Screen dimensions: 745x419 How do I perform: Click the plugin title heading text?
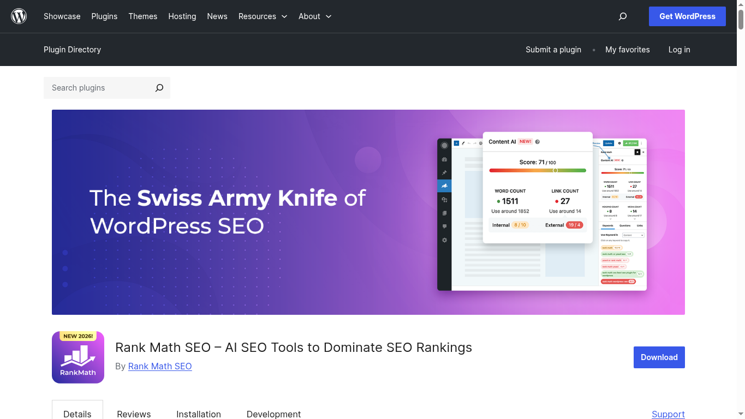point(294,348)
